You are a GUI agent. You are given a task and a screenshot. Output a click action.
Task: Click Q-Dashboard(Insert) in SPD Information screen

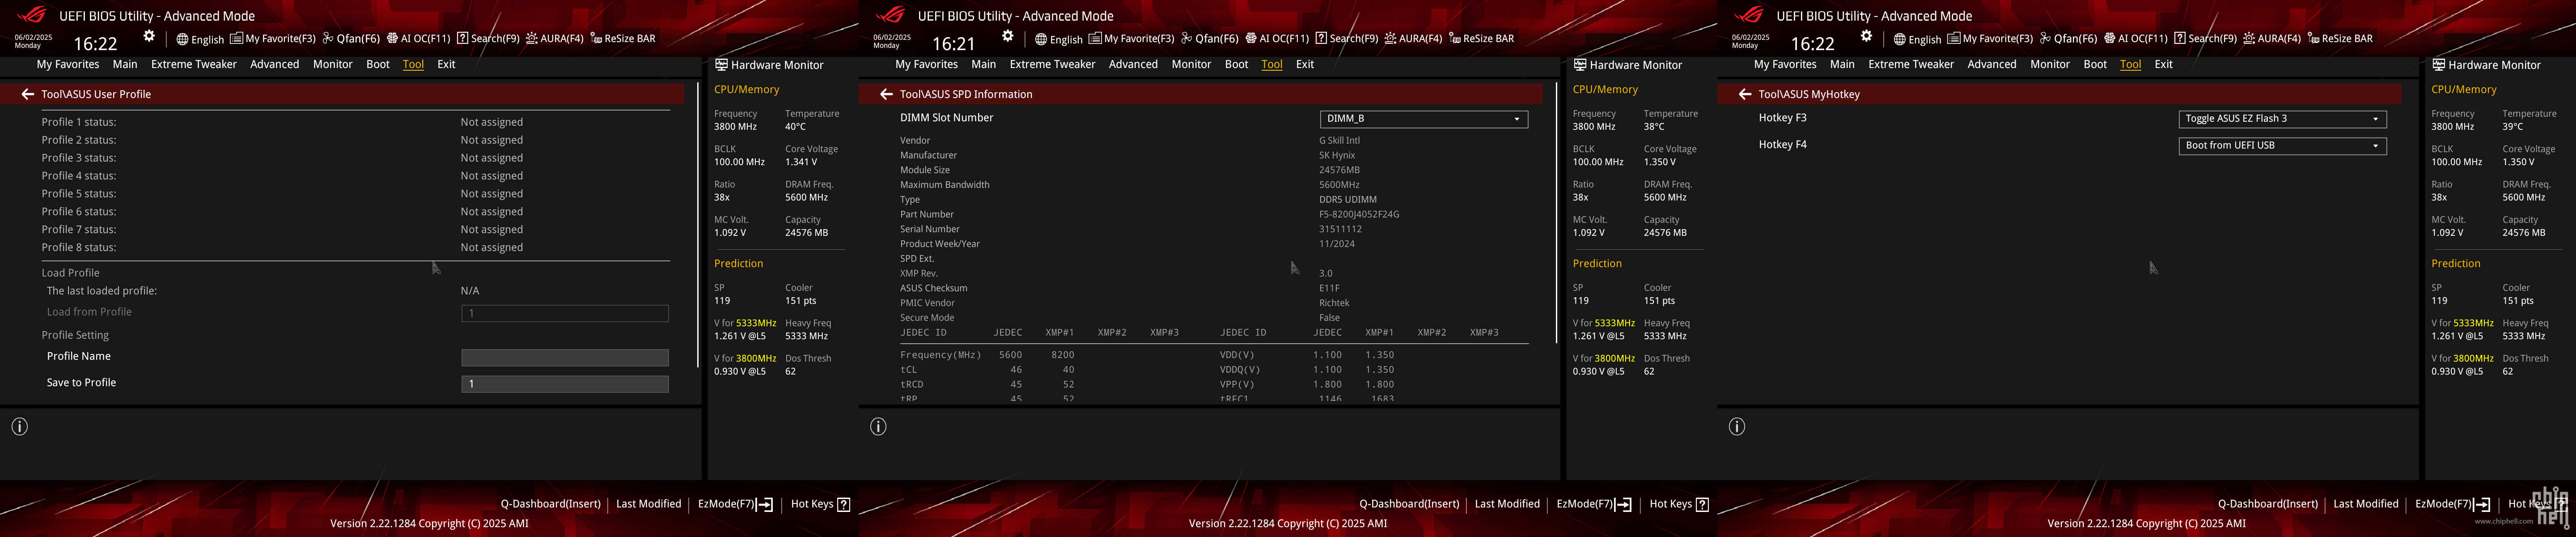coord(1409,504)
